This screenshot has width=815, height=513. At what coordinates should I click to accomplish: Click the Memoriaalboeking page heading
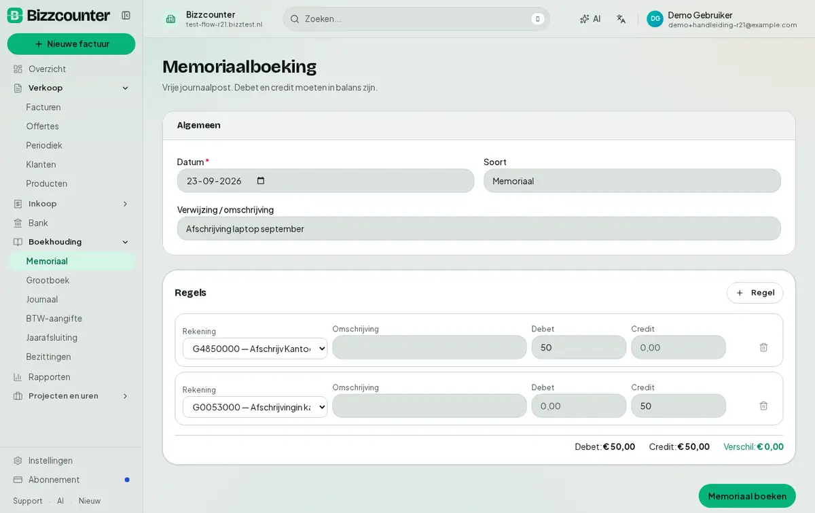click(x=239, y=67)
